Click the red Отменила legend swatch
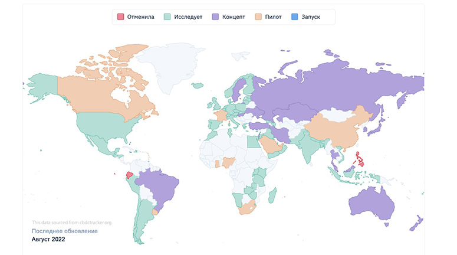 (121, 17)
